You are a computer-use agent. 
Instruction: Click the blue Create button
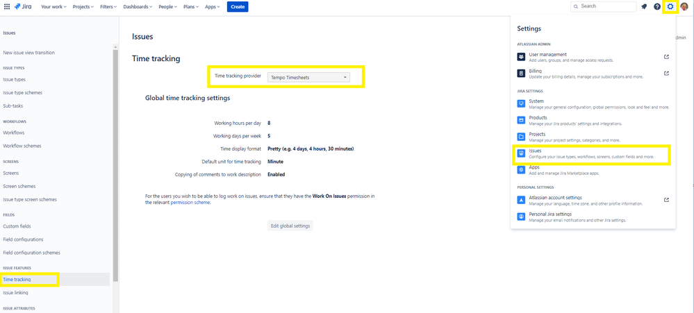tap(238, 7)
